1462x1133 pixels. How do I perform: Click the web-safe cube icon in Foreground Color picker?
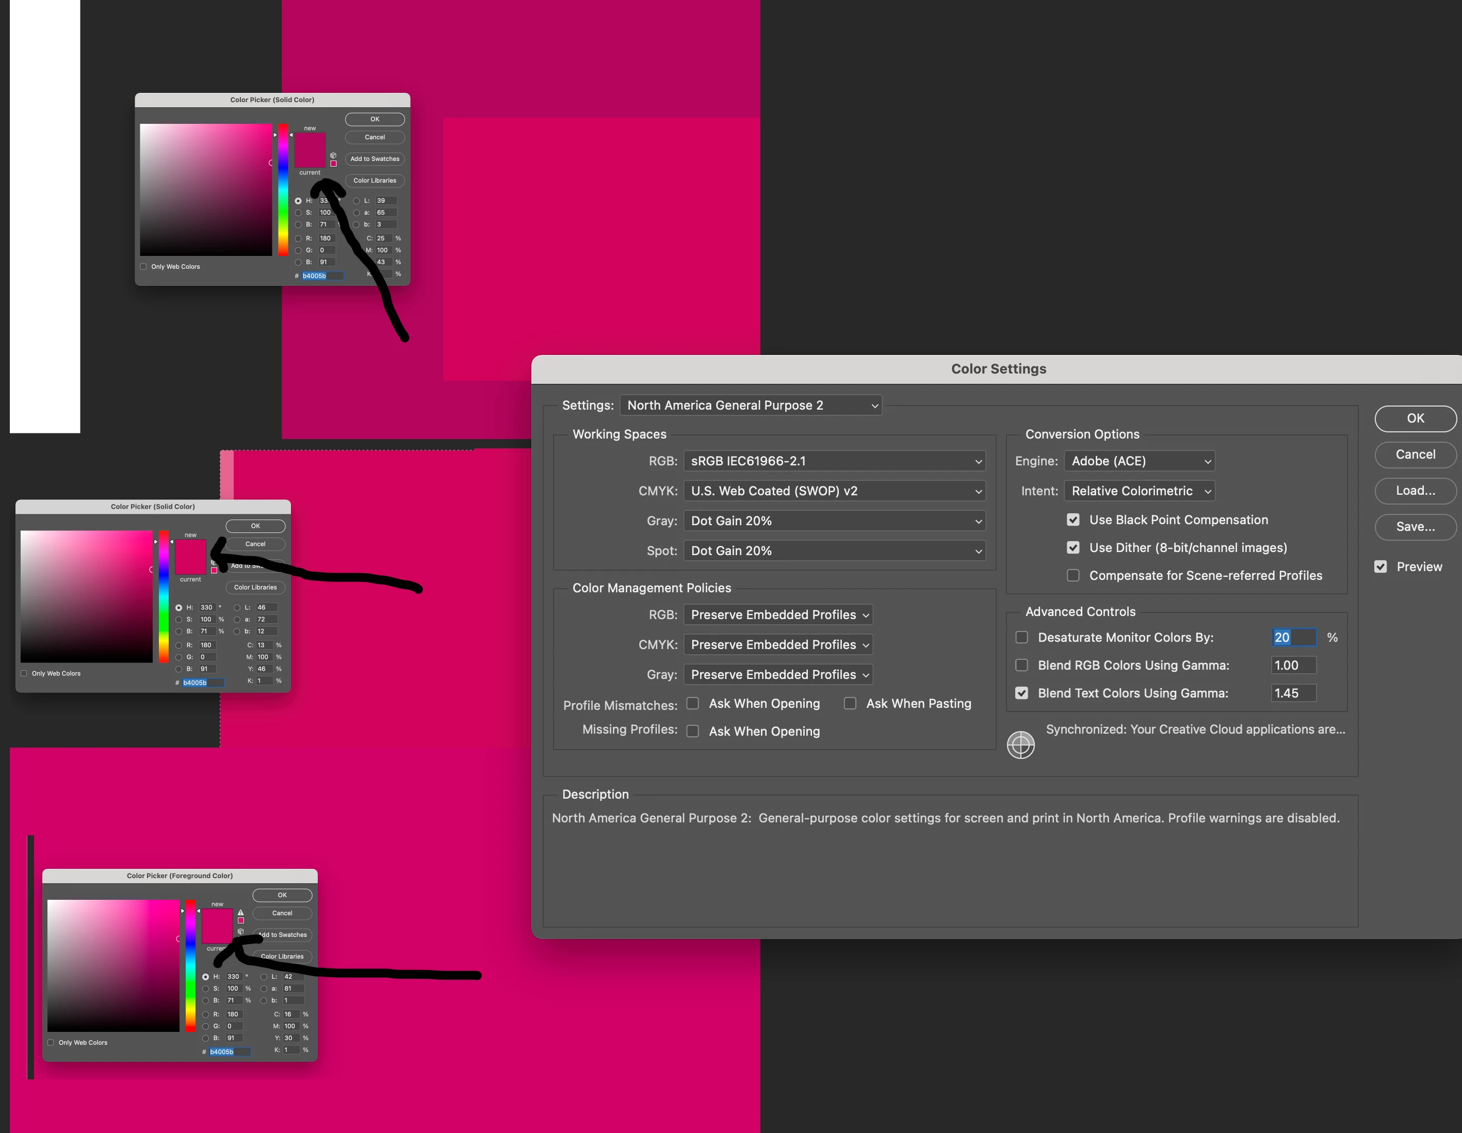(x=241, y=931)
